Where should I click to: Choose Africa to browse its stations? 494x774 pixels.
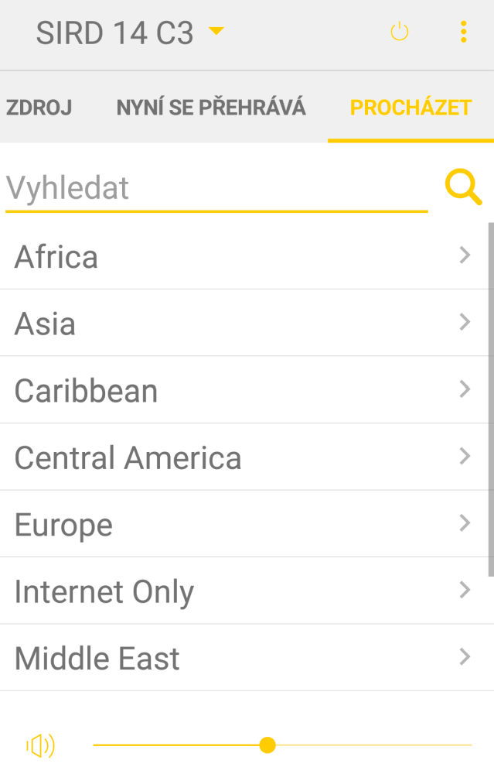[x=232, y=256]
